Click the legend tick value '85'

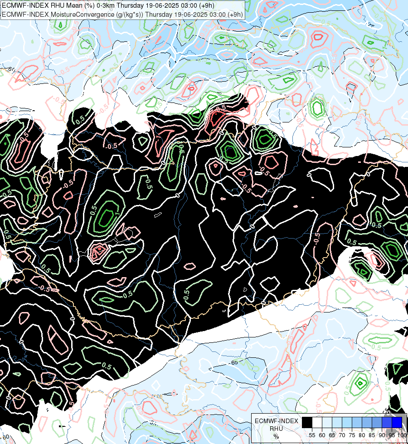372,435
